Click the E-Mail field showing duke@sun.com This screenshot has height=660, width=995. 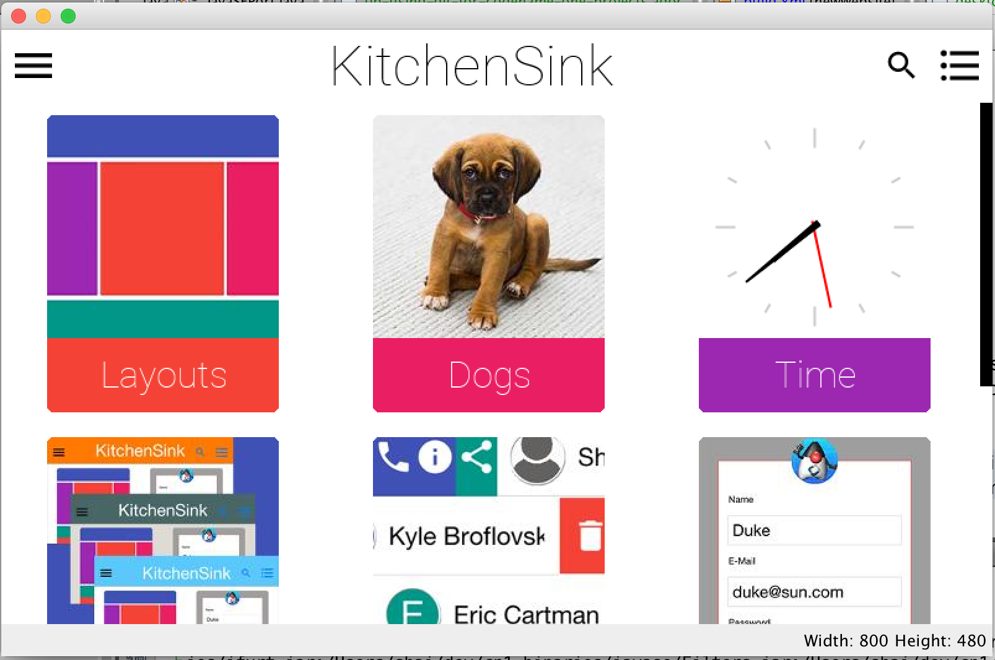pos(813,591)
